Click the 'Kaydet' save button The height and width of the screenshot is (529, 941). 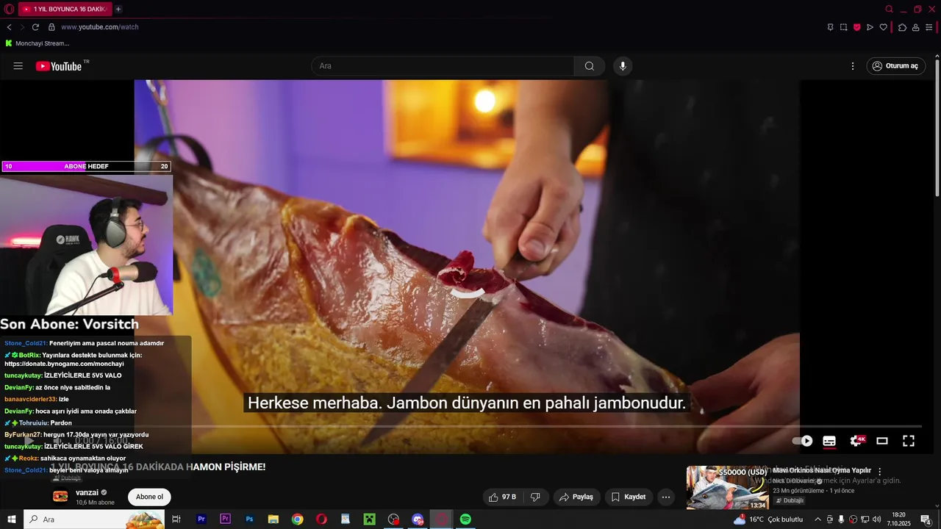click(x=629, y=497)
